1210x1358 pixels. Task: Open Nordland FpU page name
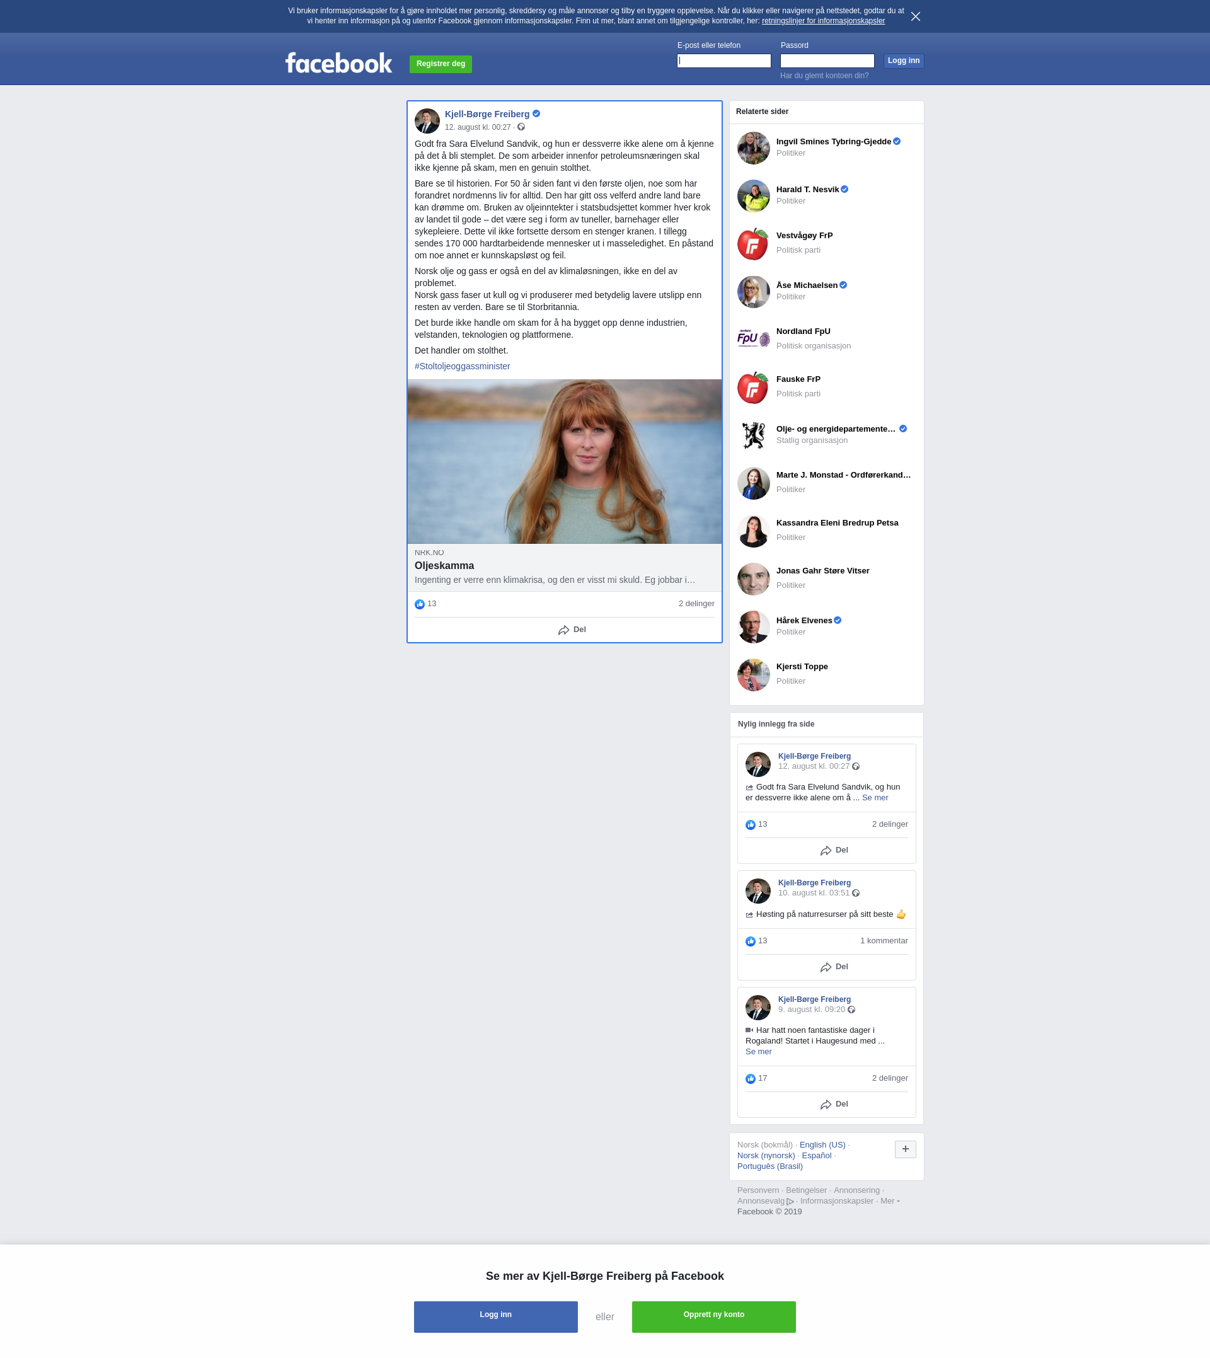(803, 331)
